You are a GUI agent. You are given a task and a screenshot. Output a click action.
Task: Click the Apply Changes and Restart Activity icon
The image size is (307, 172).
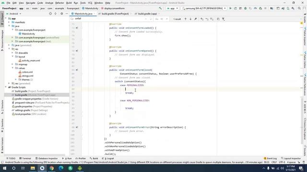pyautogui.click(x=236, y=9)
